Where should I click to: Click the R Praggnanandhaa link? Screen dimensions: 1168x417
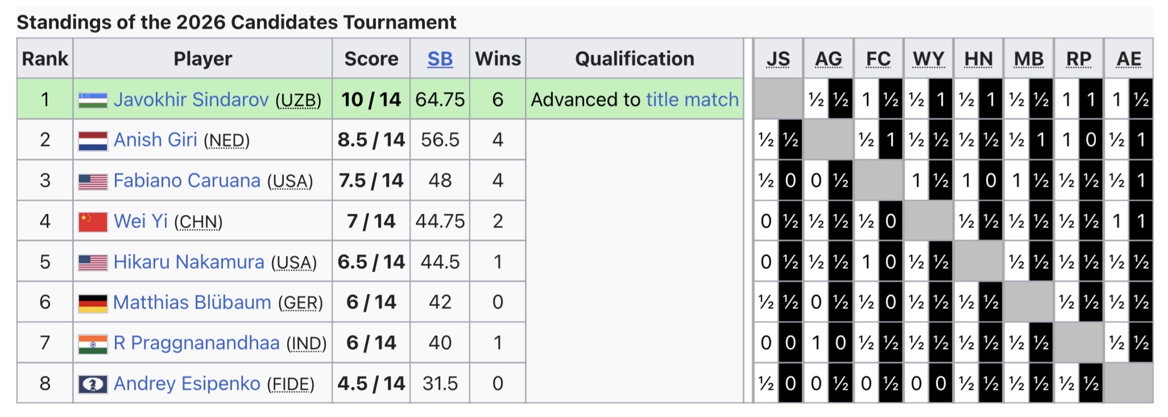(x=196, y=343)
